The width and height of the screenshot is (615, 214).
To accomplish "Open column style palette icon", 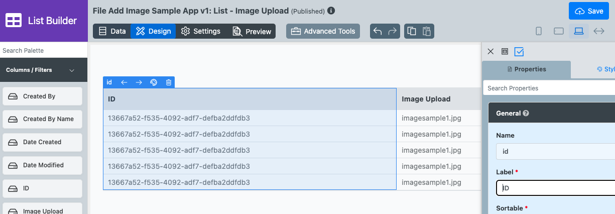I will pyautogui.click(x=154, y=82).
